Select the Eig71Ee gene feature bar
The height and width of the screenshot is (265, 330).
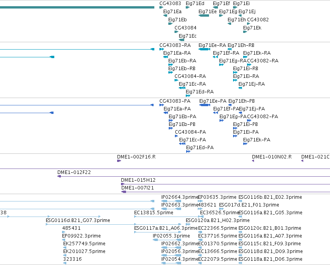[204, 15]
